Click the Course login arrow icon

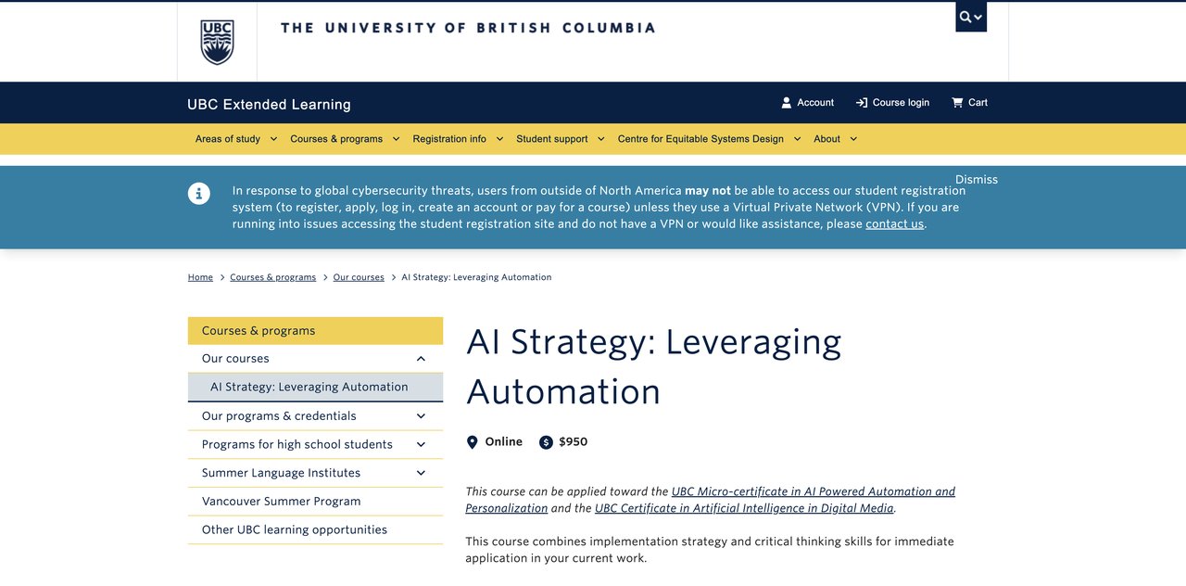(x=862, y=103)
